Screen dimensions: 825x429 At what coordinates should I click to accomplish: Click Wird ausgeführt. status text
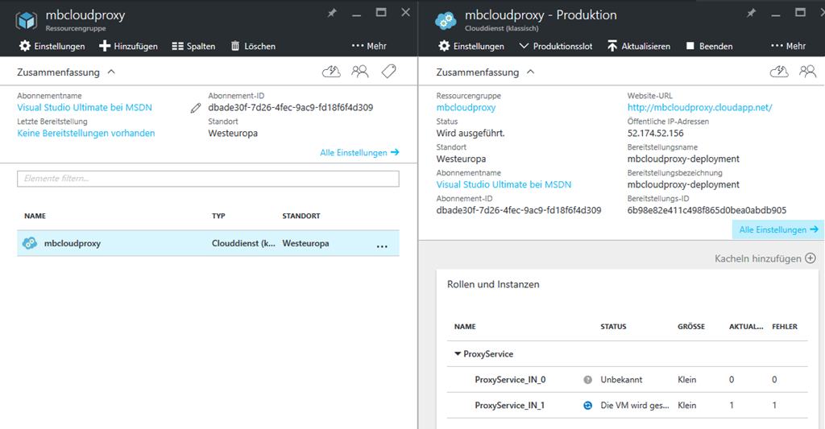471,133
